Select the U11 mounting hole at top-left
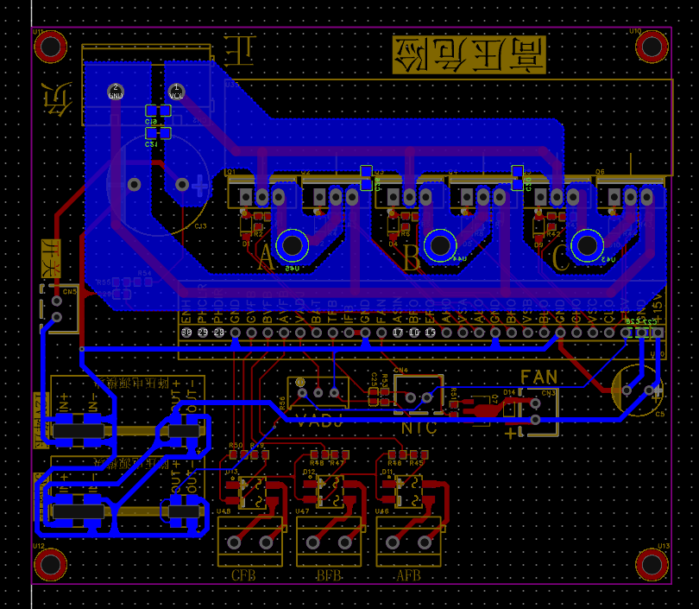 pos(51,46)
